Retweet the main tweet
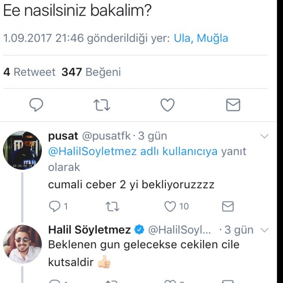Image resolution: width=283 pixels, height=283 pixels. 102,105
